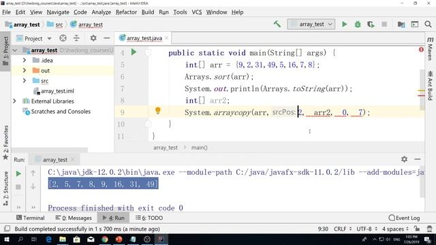Run with coverage shield icon
The width and height of the screenshot is (436, 245).
point(371,24)
